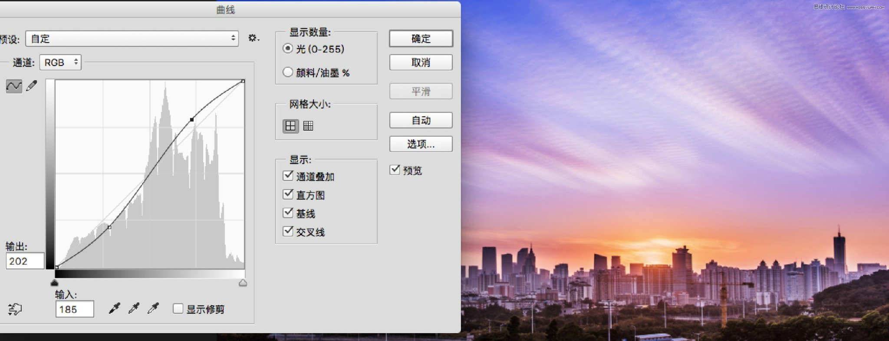Open the RGB channel dropdown
This screenshot has height=341, width=889.
click(x=60, y=62)
